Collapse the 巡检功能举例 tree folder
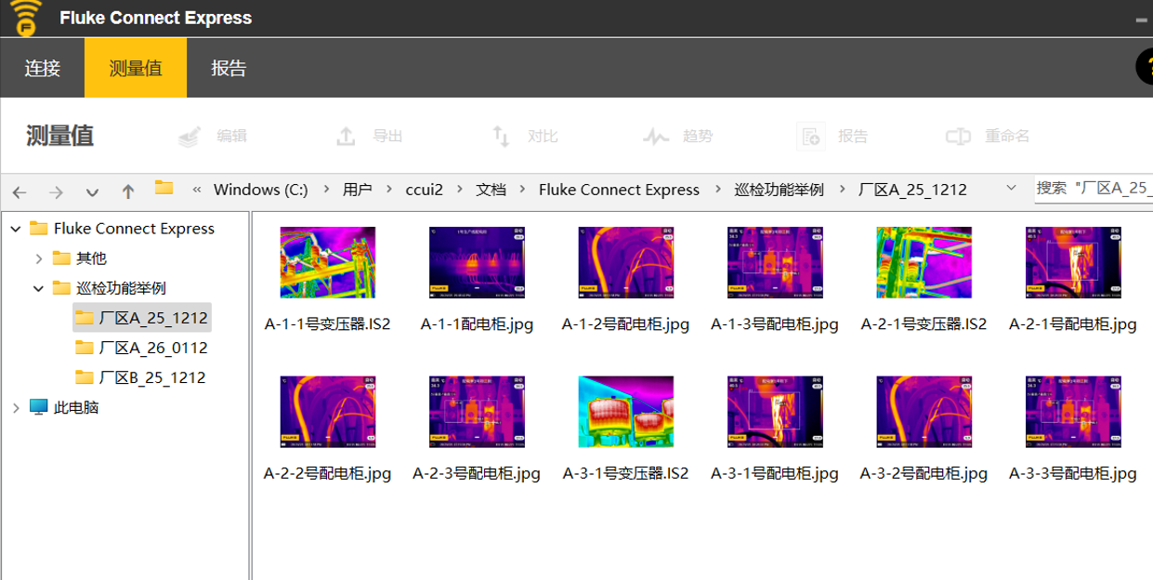Screen dimensions: 1153x580 click(x=38, y=288)
